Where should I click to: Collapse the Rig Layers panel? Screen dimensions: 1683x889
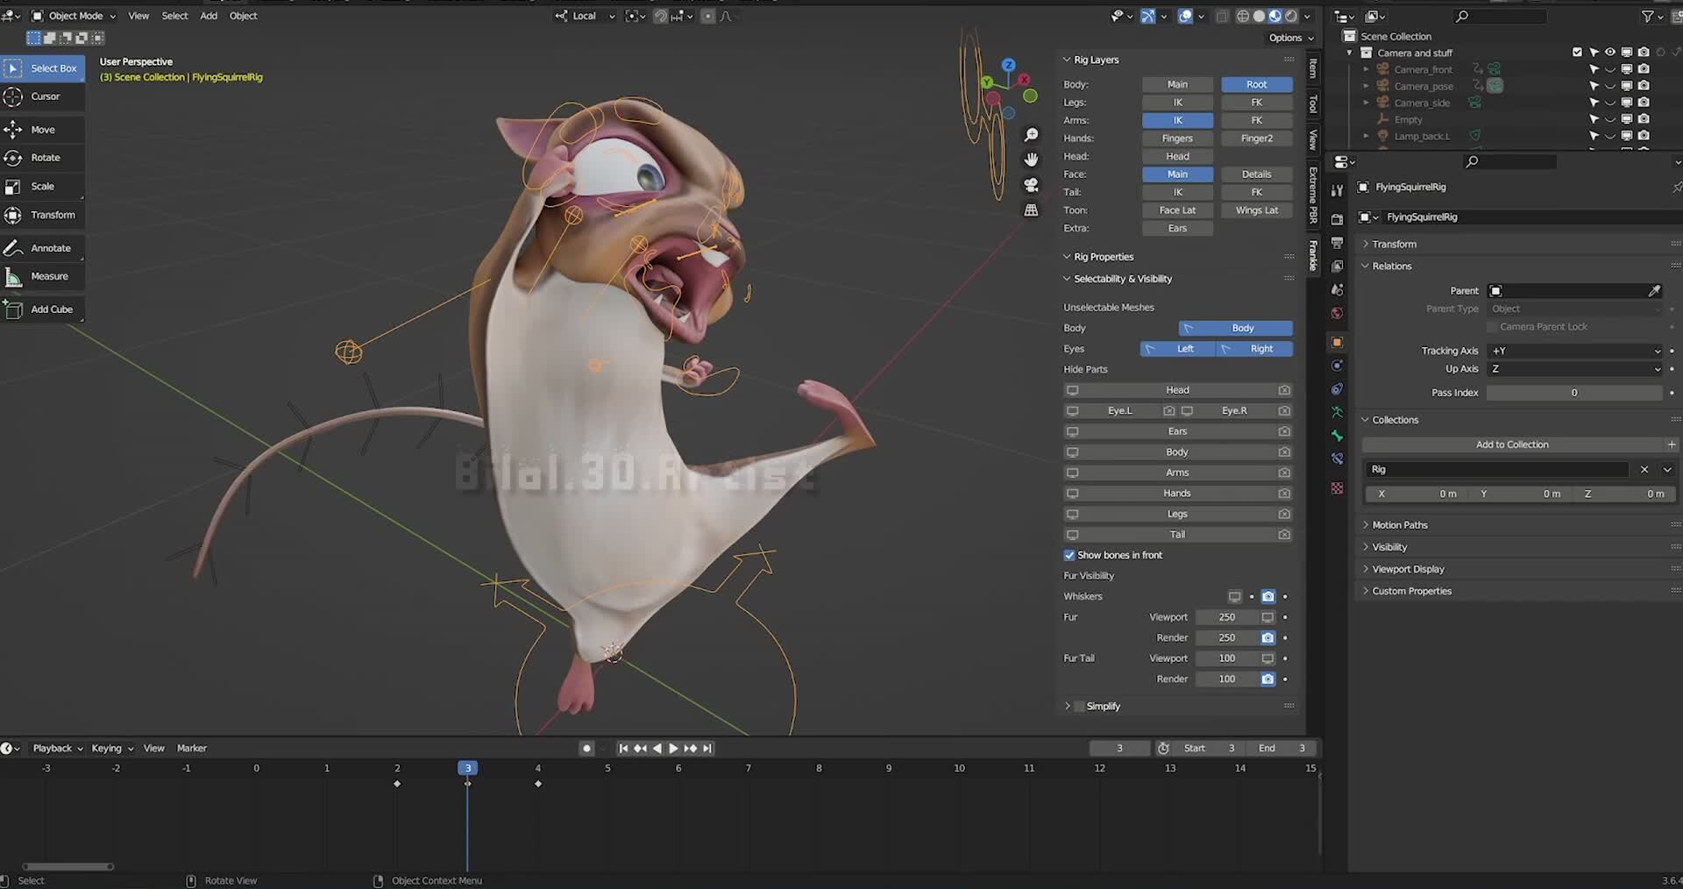click(x=1068, y=60)
